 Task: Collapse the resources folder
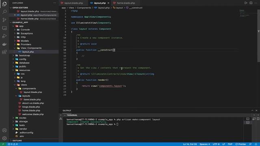click(x=24, y=70)
